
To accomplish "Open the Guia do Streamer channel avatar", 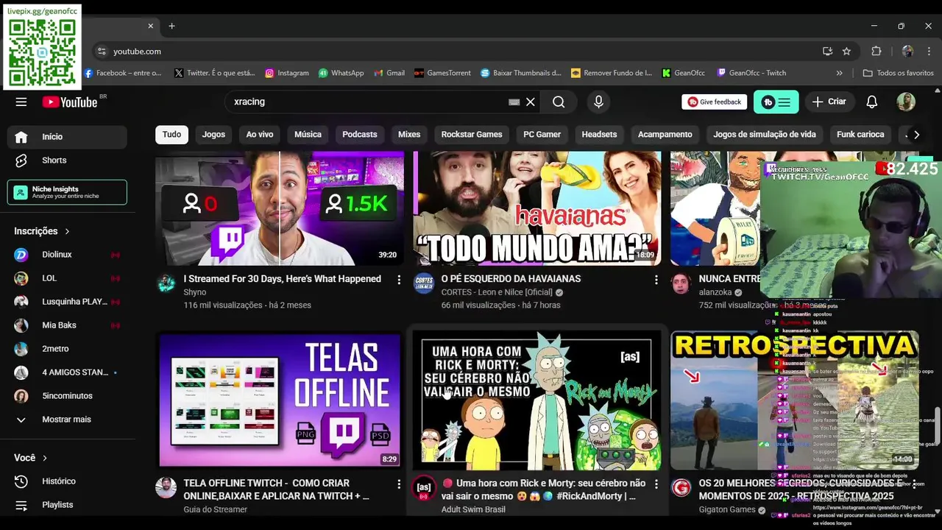I will pyautogui.click(x=166, y=487).
